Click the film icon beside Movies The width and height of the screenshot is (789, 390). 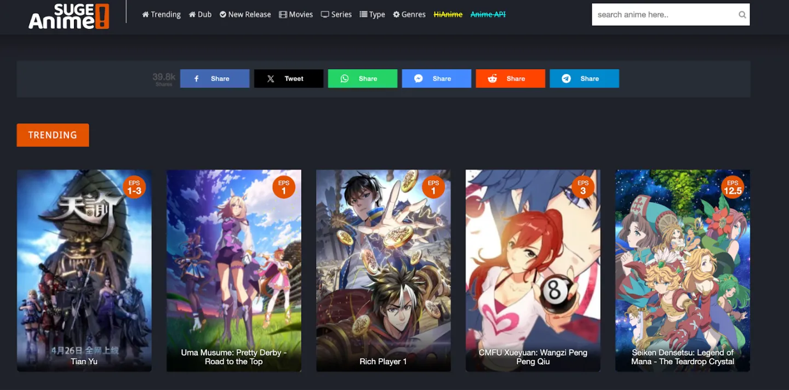pos(283,14)
